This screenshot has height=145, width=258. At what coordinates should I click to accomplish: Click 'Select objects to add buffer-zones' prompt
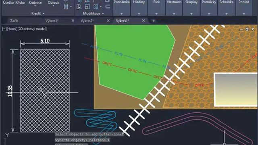pyautogui.click(x=89, y=134)
